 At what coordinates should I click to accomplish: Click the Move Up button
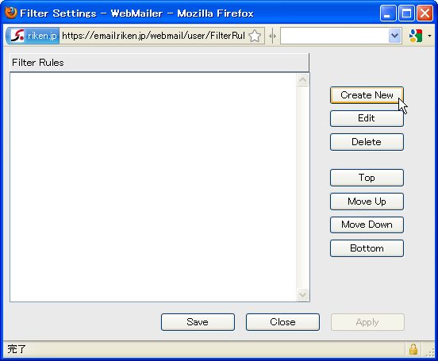pos(367,202)
